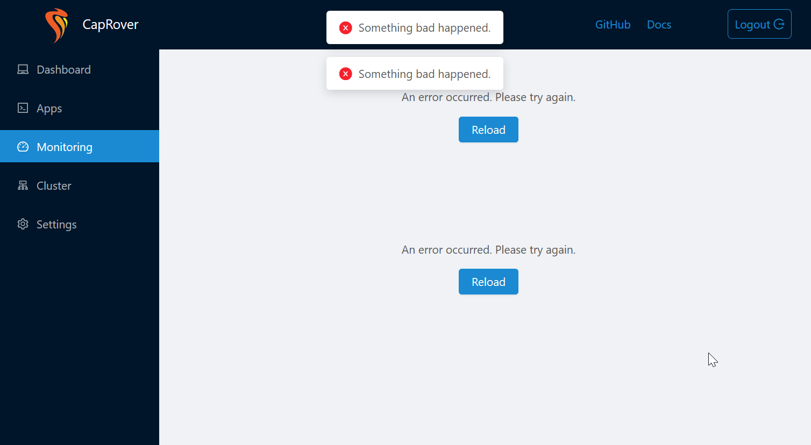Click the logout arrow icon beside Logout
The height and width of the screenshot is (445, 811).
[779, 24]
